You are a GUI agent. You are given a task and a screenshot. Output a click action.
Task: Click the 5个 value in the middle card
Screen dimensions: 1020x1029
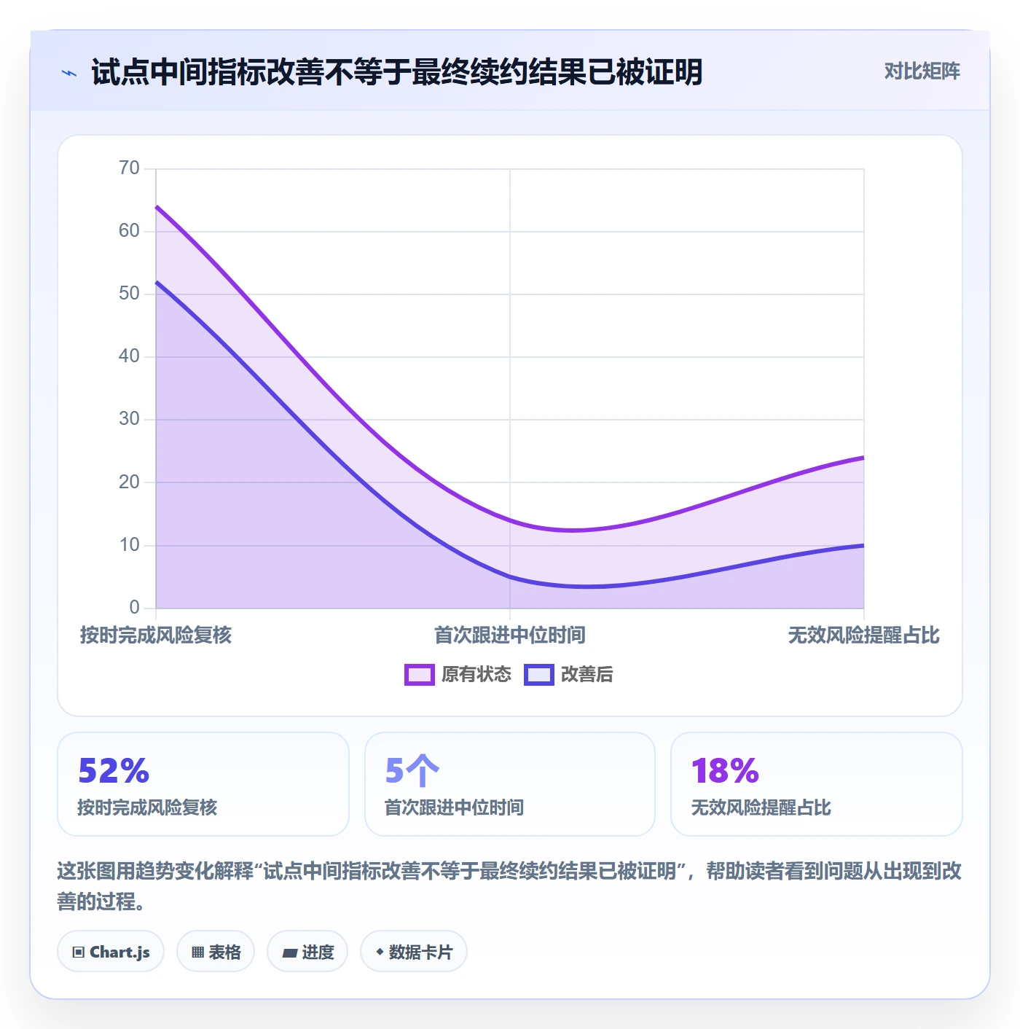[x=412, y=771]
